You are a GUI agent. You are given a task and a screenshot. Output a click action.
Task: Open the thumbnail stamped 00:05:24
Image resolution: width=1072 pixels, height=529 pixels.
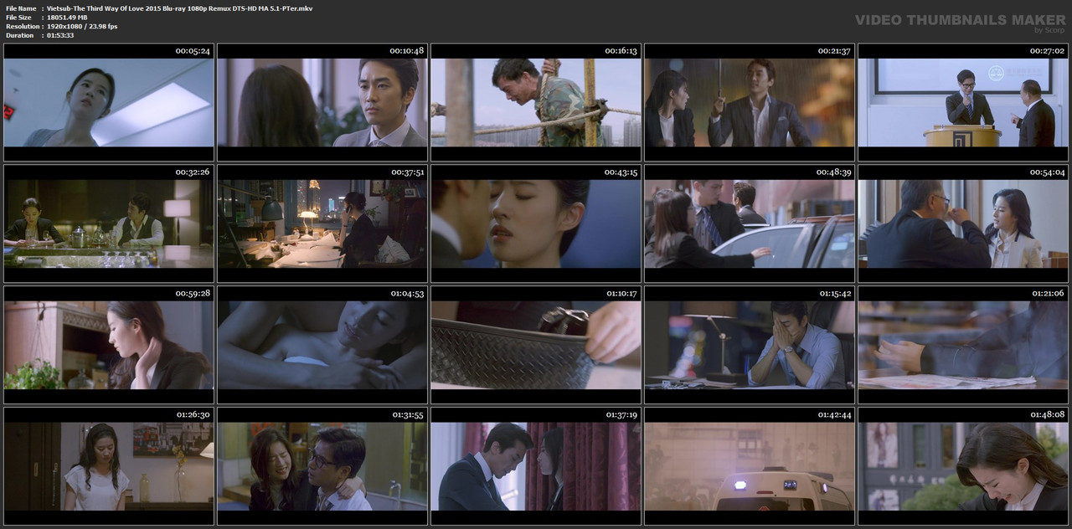(109, 102)
